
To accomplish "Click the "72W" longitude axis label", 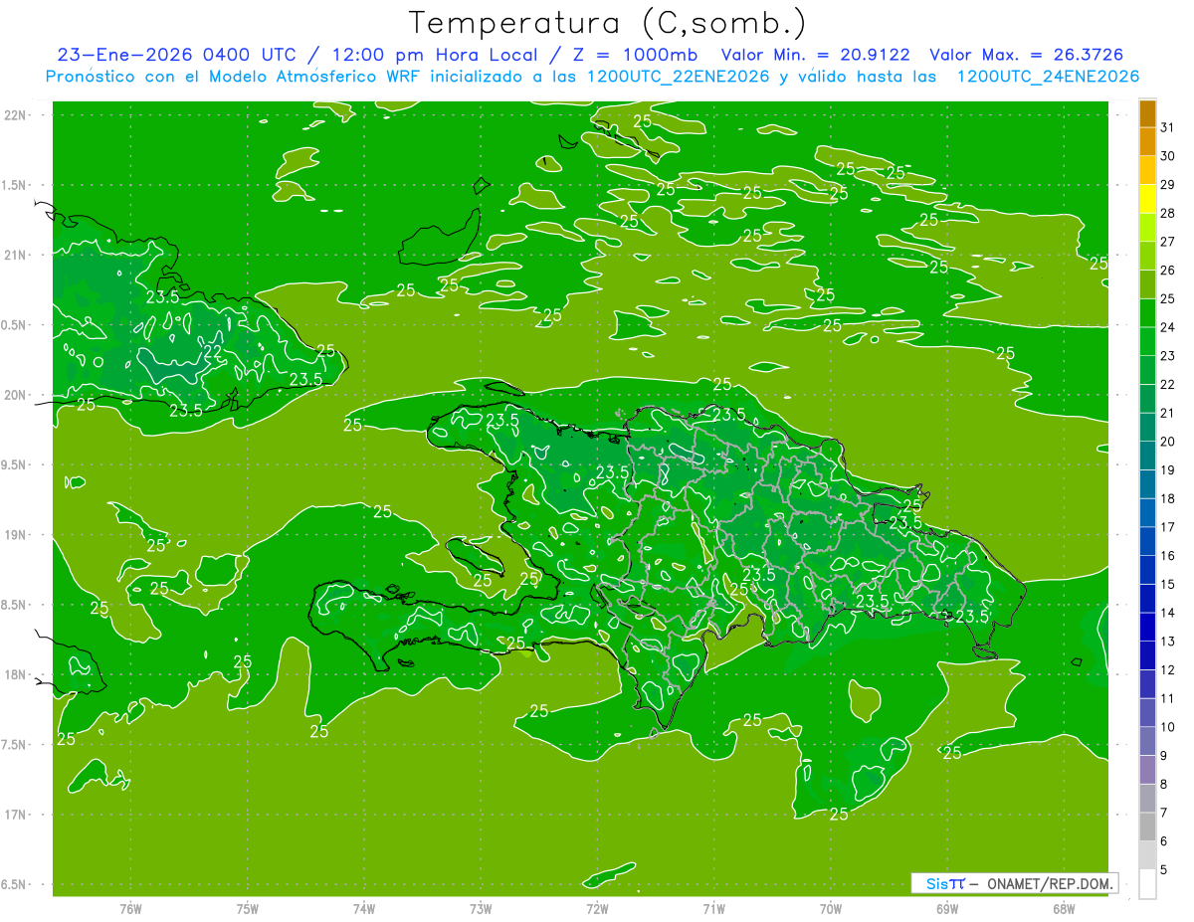I will pos(597,909).
